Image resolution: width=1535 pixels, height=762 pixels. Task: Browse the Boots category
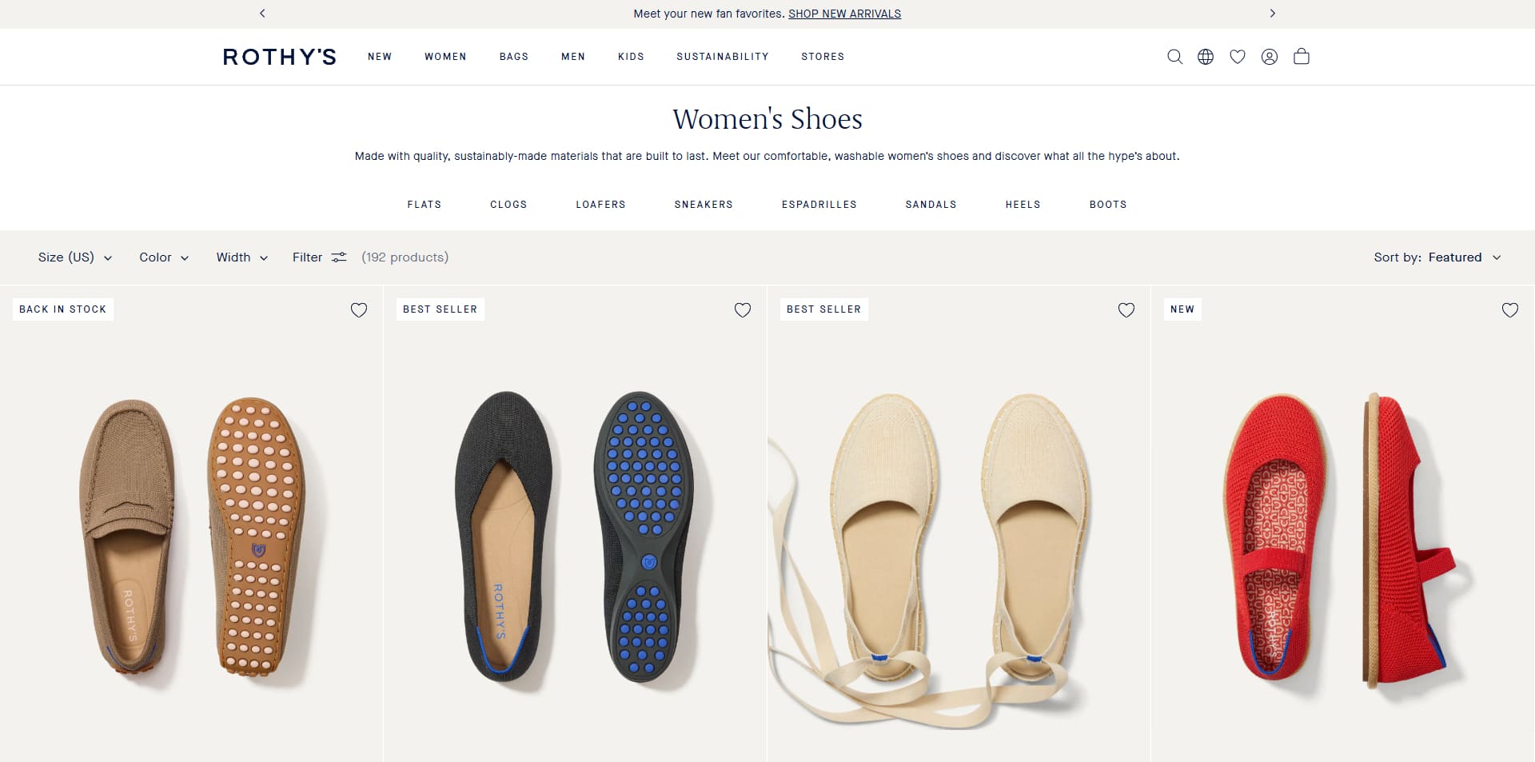coord(1108,205)
